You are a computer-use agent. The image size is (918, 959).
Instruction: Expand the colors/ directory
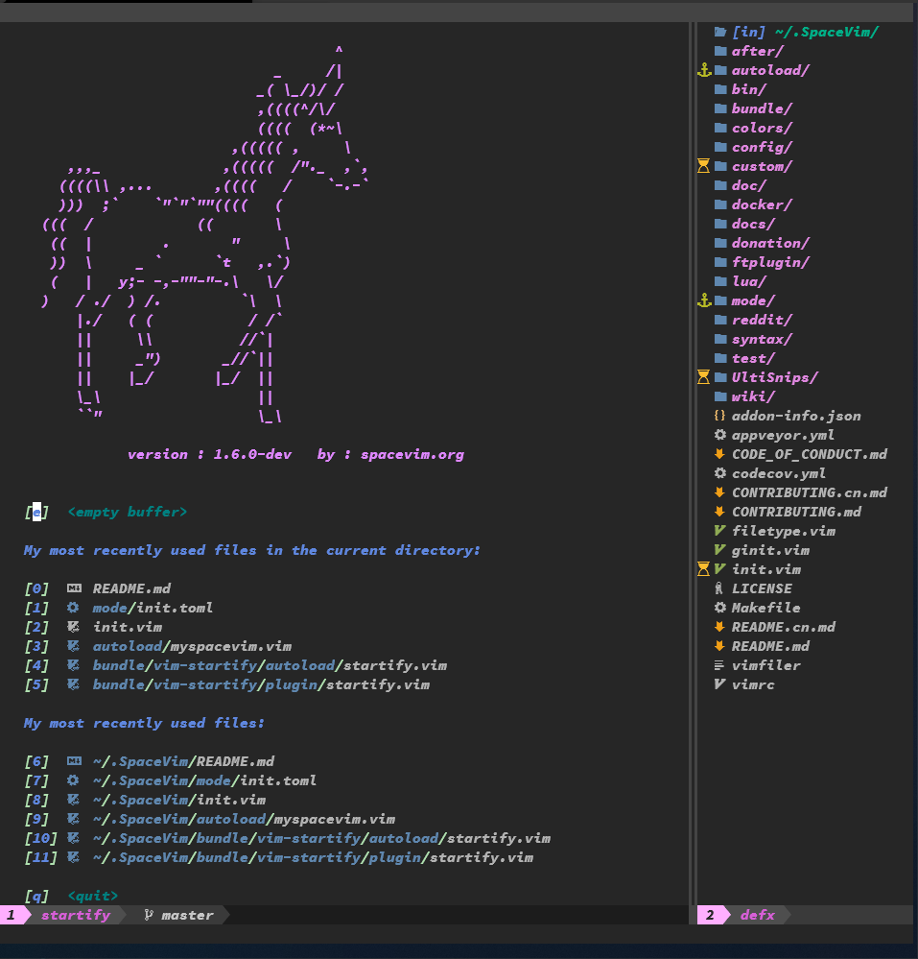point(762,128)
